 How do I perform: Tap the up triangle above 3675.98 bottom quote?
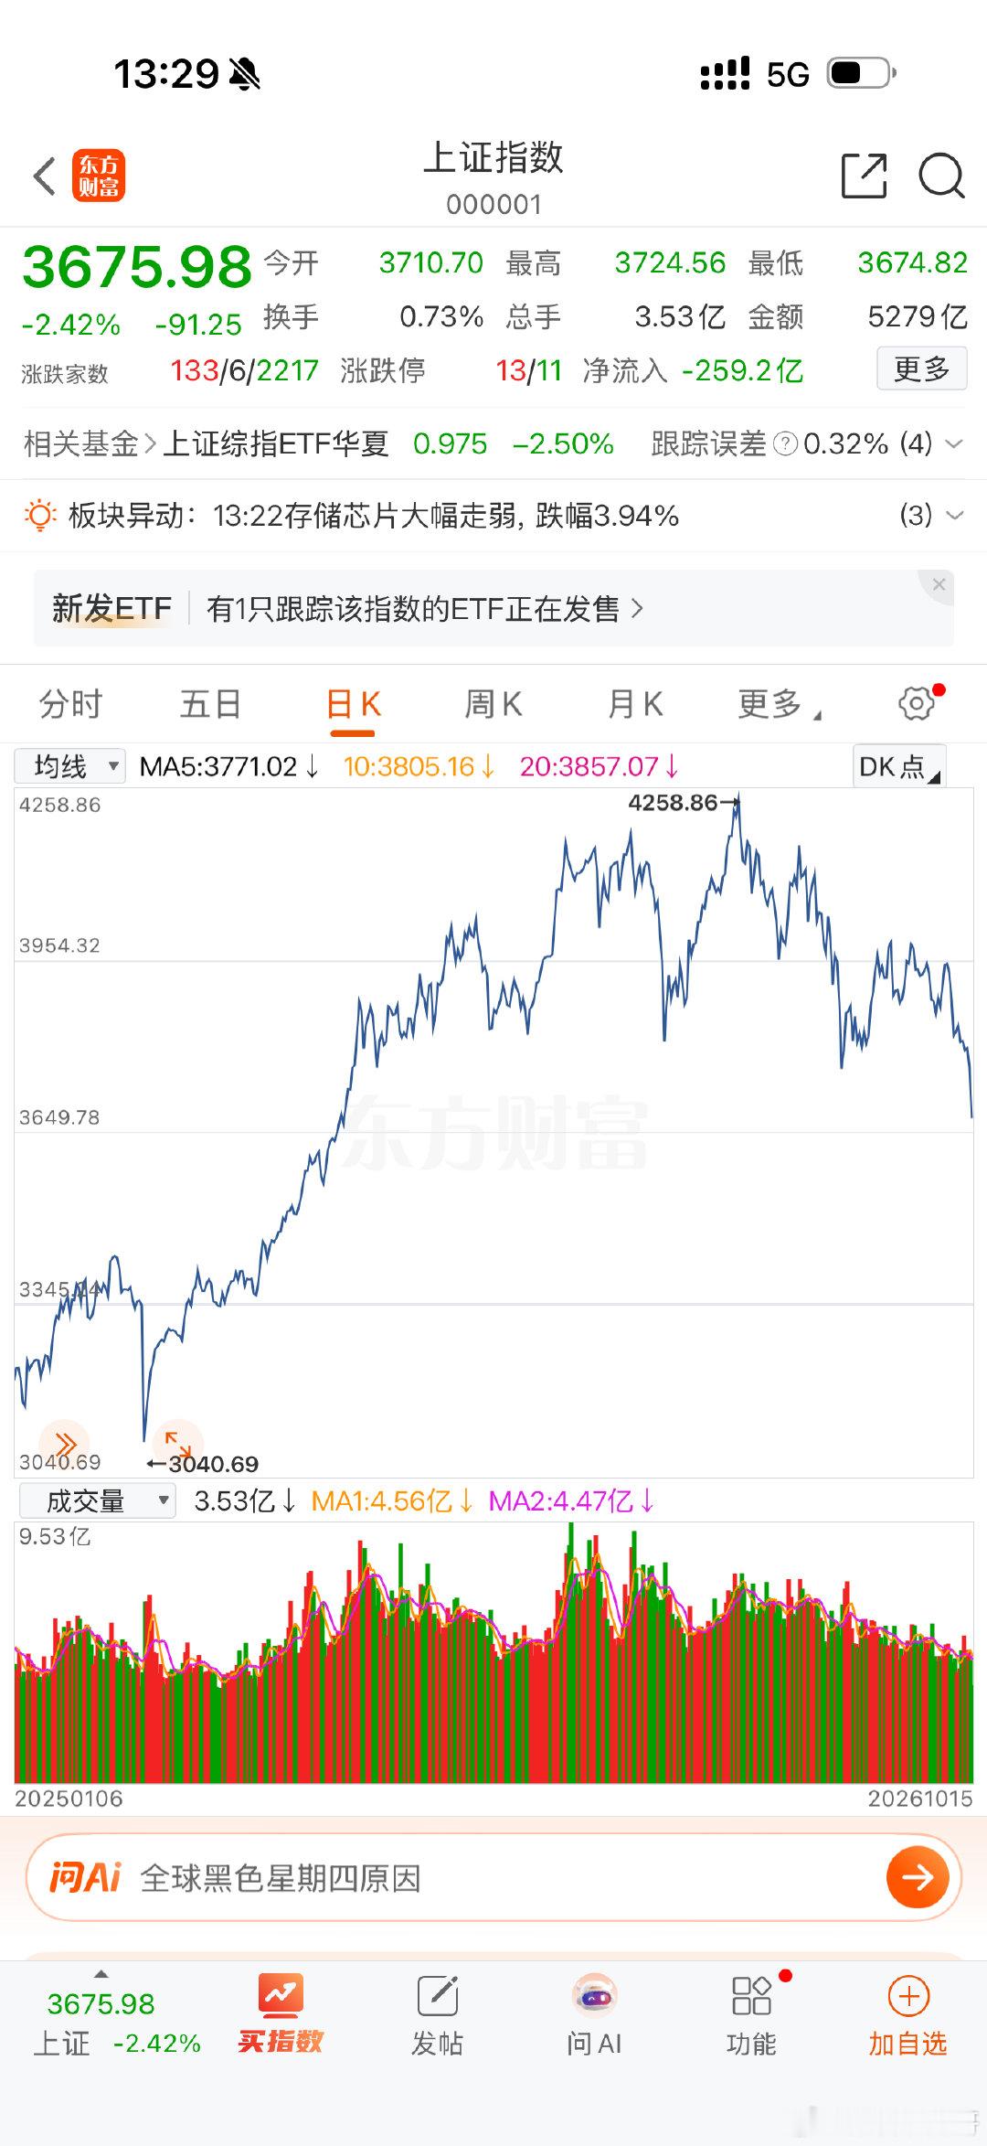coord(101,1974)
